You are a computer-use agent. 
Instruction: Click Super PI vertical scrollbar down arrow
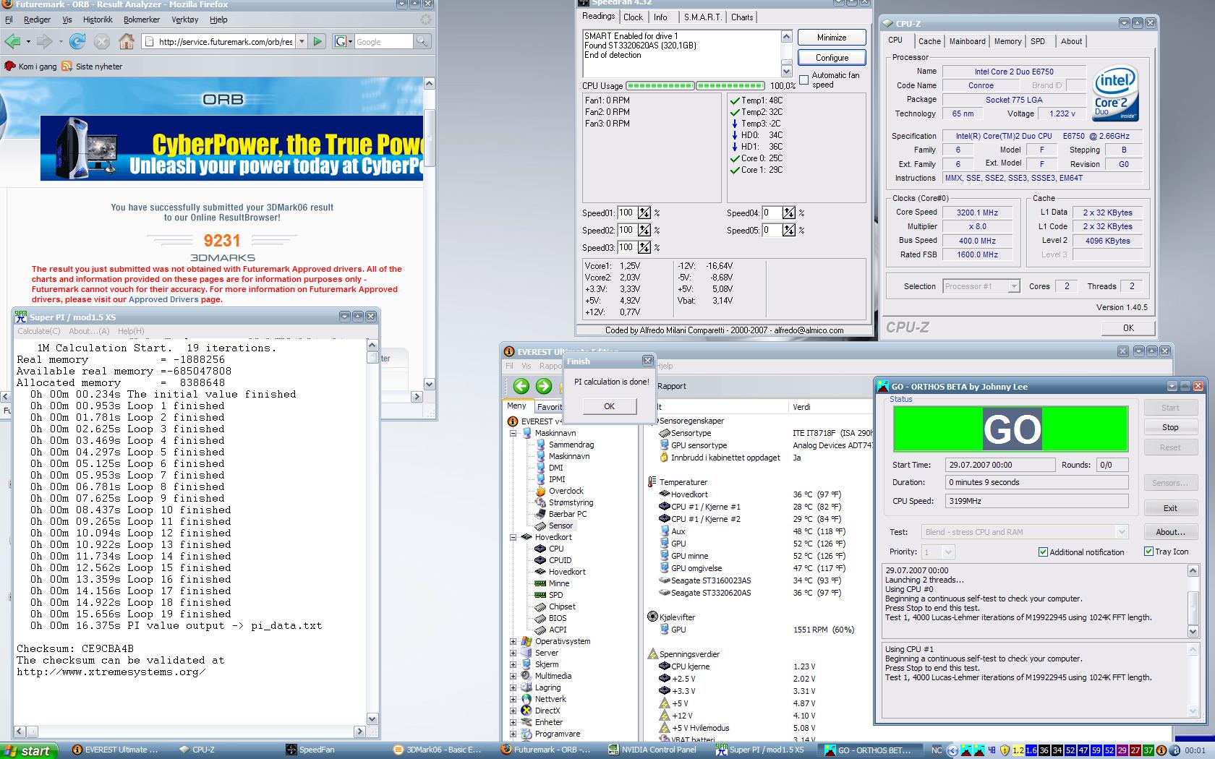tap(372, 719)
